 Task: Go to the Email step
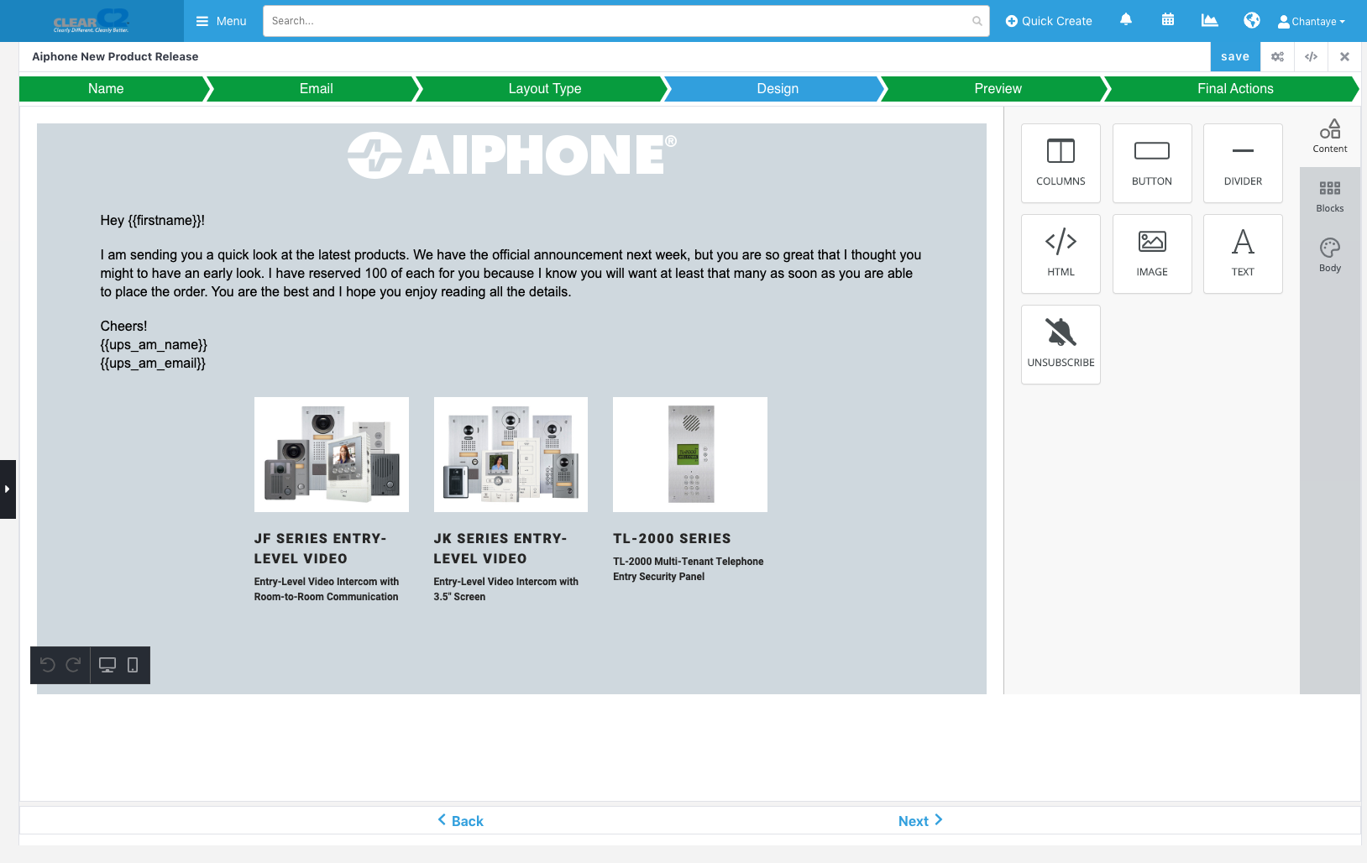(316, 88)
